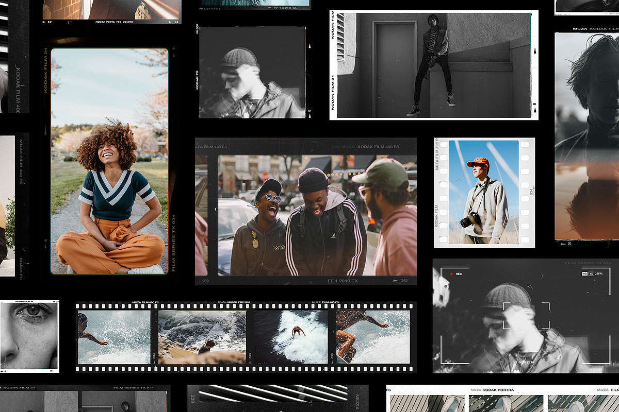Open the sepia-toned profile portrait on right
Image resolution: width=619 pixels, height=412 pixels.
point(587,136)
